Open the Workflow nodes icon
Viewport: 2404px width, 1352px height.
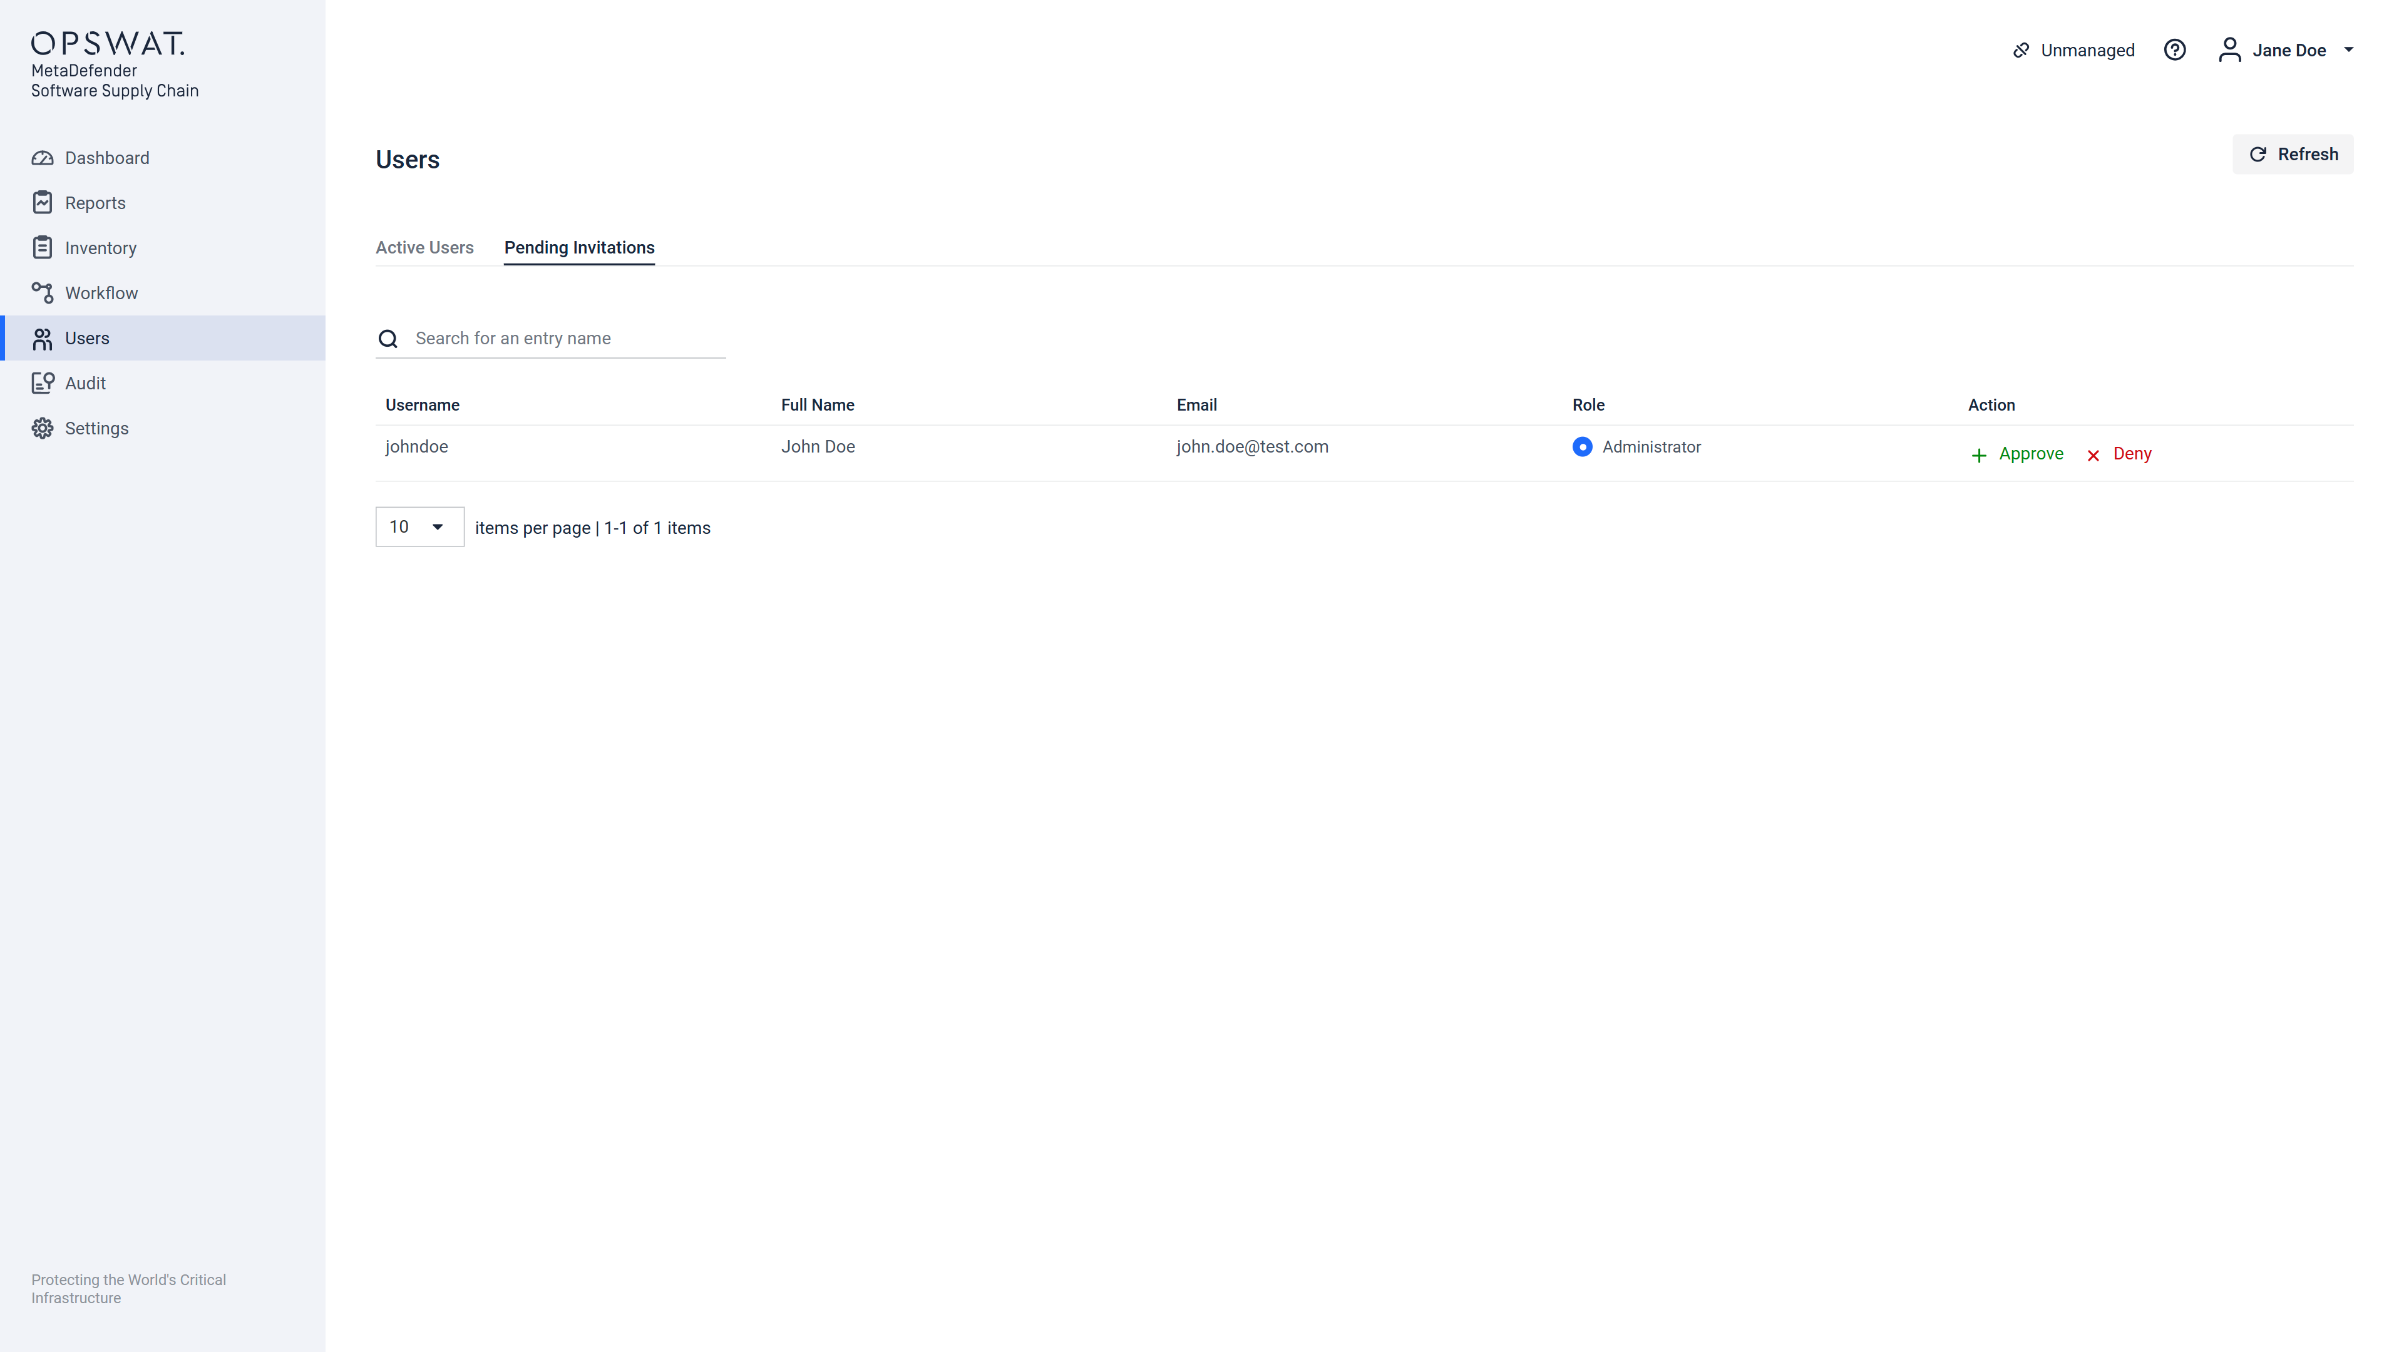pos(42,293)
